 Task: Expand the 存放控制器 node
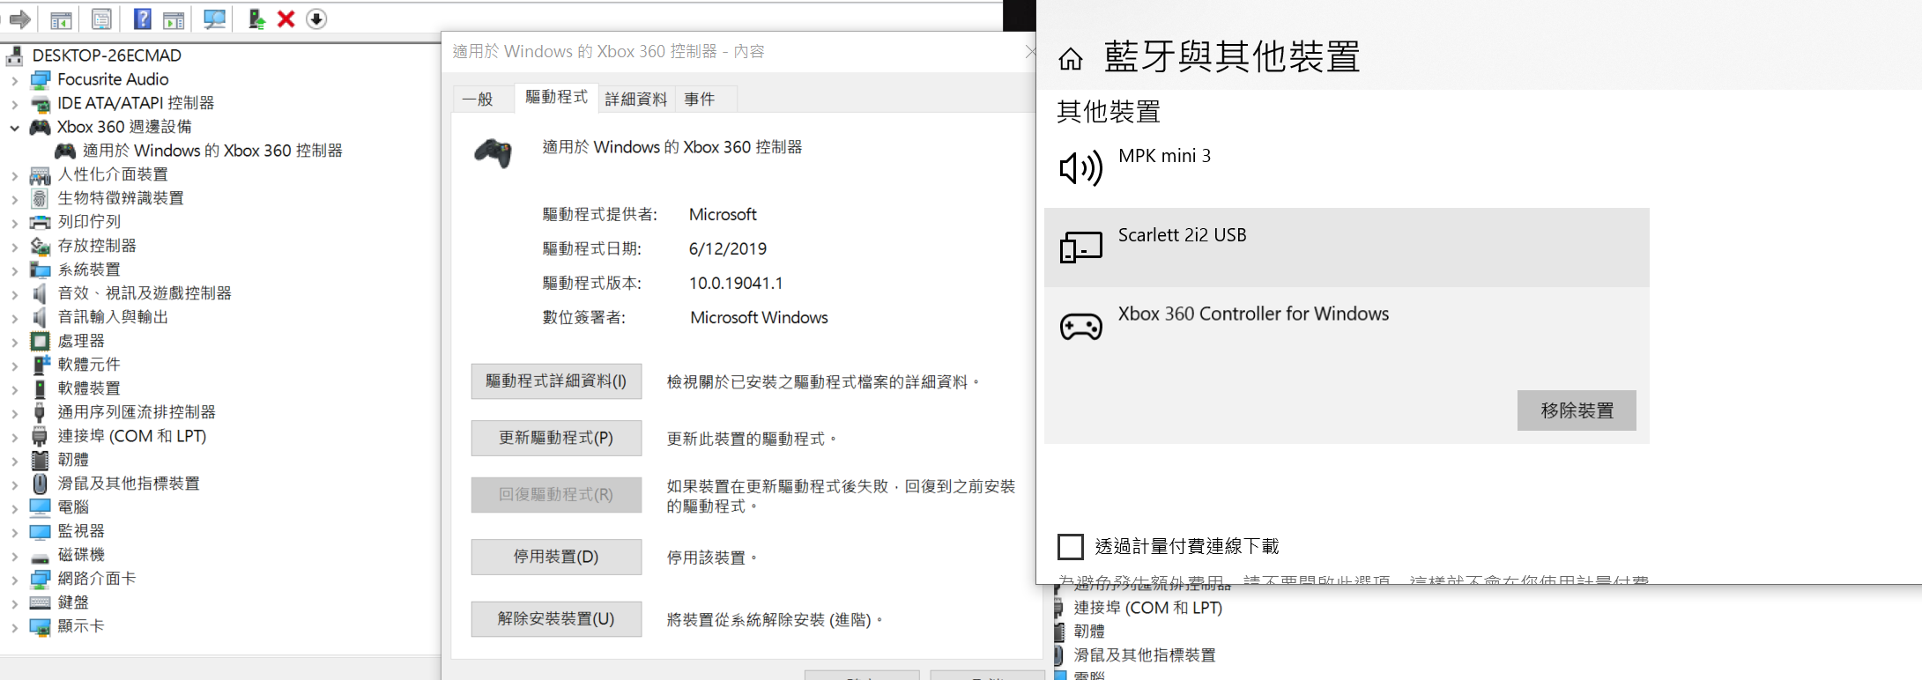14,247
